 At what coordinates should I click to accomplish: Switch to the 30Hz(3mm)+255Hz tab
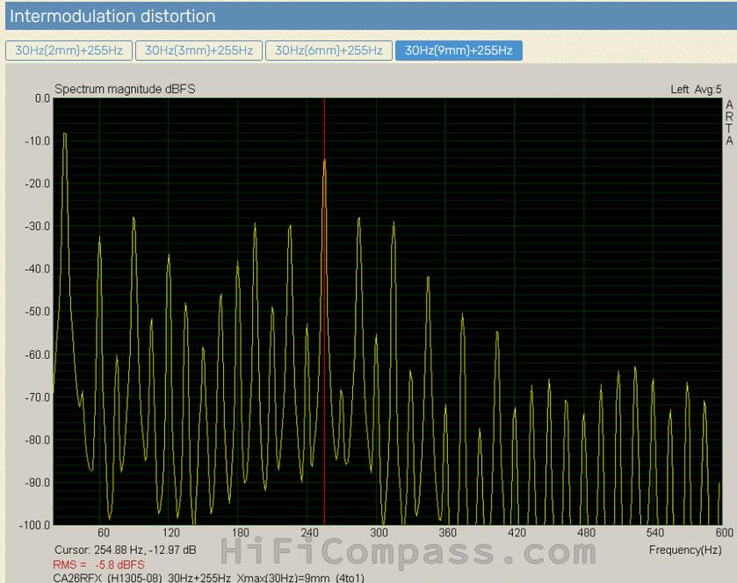point(199,50)
